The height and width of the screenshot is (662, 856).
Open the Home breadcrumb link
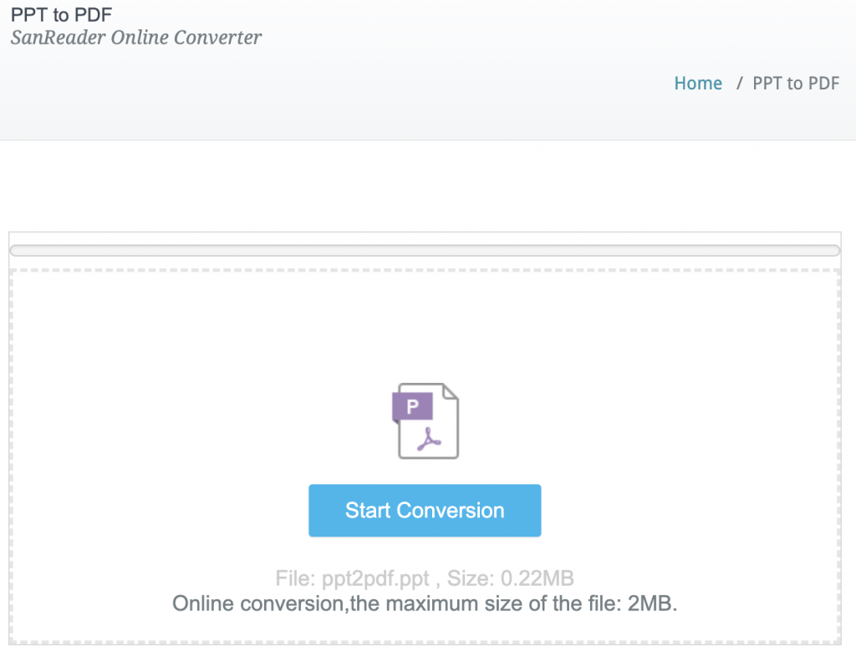698,83
